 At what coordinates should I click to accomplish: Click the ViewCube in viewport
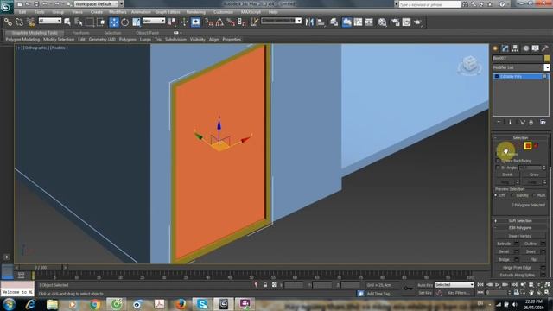click(x=470, y=65)
